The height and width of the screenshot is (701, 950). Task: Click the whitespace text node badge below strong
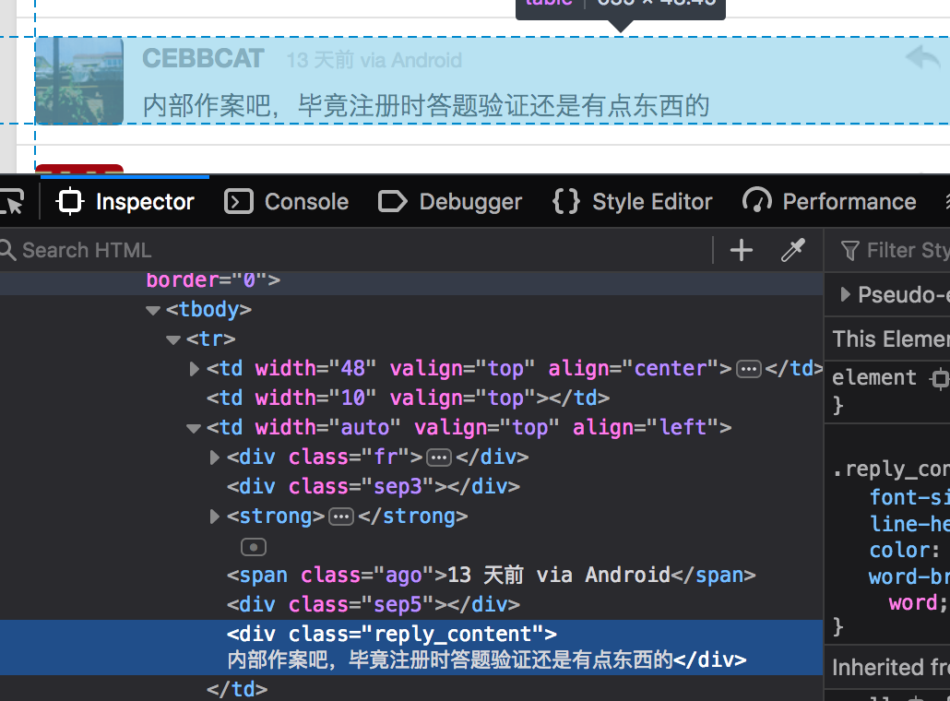pyautogui.click(x=253, y=547)
